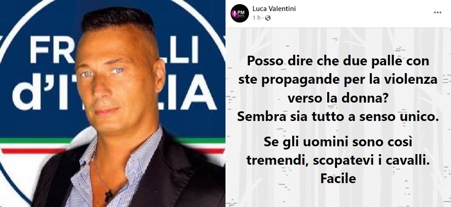
Task: Click the pink microphone in PM logo
Action: point(235,13)
